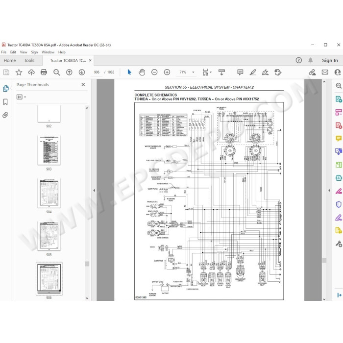This screenshot has height=343, width=343.
Task: Switch to the Home tab
Action: pyautogui.click(x=10, y=60)
